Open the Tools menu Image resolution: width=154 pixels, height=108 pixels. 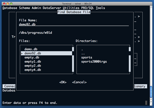[100, 8]
